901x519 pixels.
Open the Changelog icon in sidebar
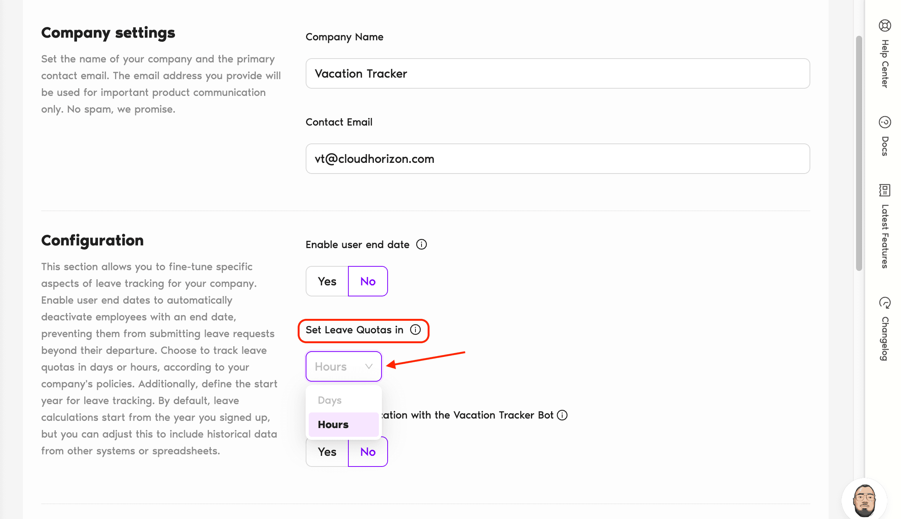(x=885, y=302)
